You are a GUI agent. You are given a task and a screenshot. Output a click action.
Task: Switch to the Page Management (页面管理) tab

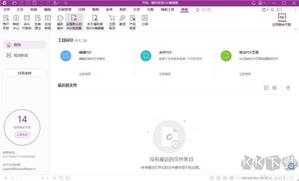click(x=64, y=9)
